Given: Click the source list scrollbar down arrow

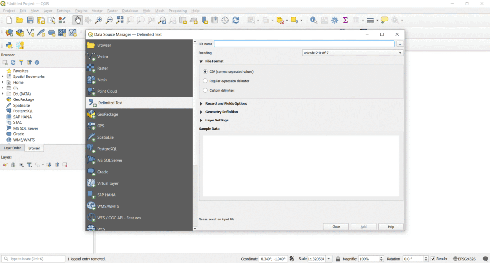Looking at the screenshot, I should click(195, 229).
